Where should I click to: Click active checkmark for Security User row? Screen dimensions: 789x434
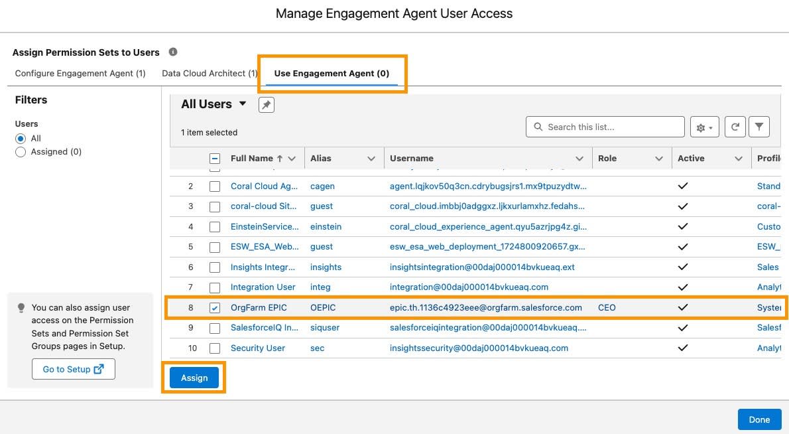coord(683,348)
